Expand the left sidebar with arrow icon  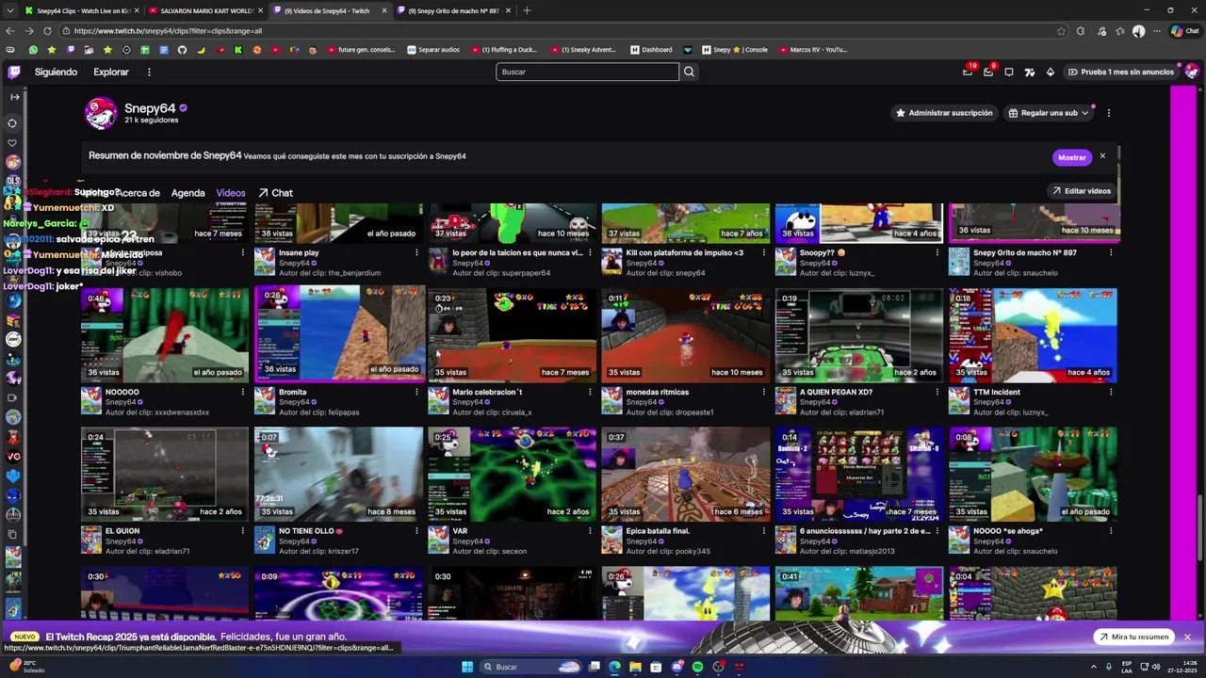13,97
